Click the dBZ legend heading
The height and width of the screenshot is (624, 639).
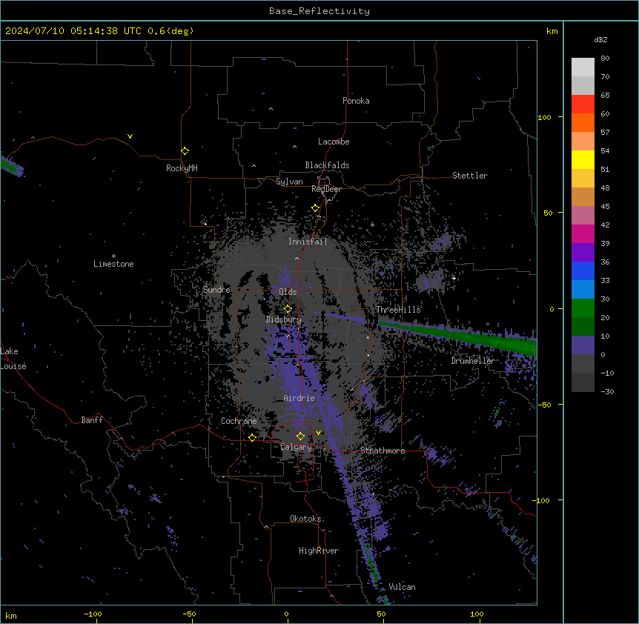pos(600,40)
